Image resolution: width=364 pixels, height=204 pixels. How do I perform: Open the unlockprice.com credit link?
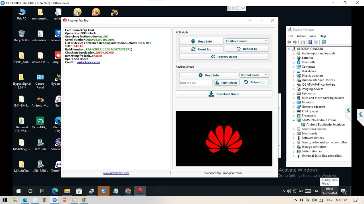tap(88, 62)
